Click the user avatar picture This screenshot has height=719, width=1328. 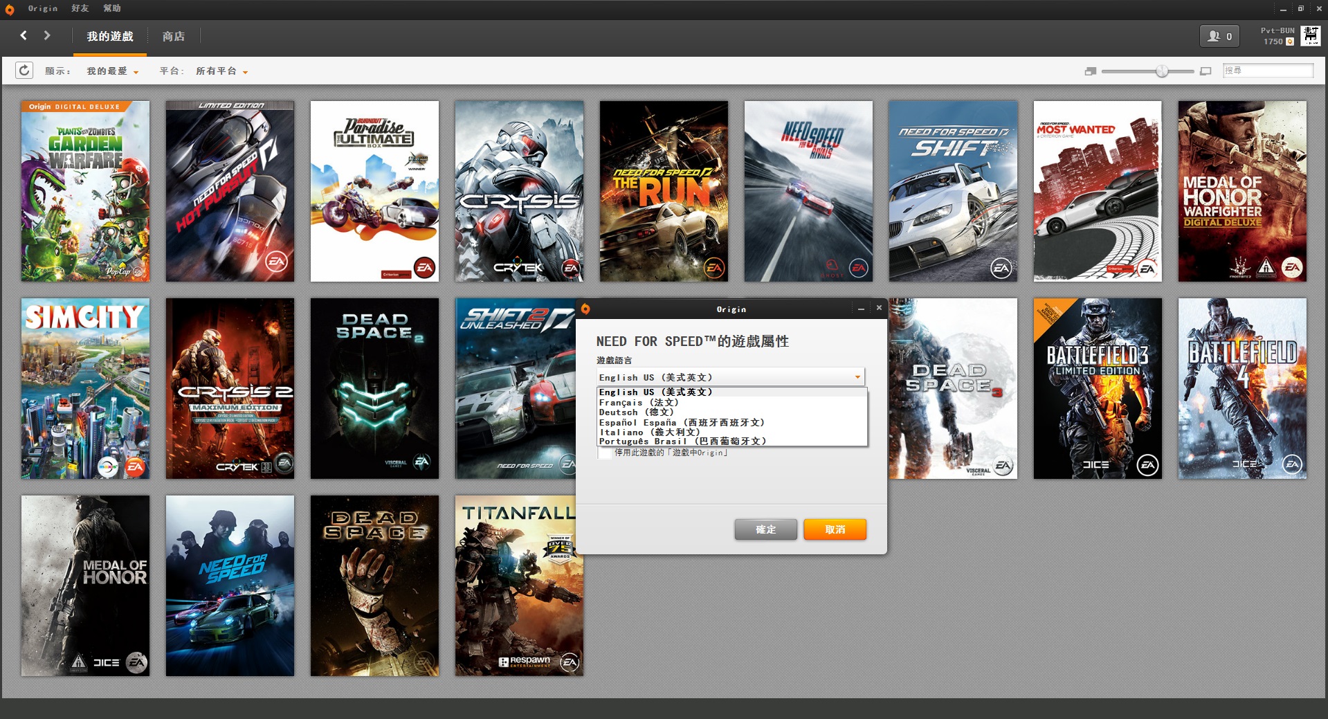pos(1310,36)
